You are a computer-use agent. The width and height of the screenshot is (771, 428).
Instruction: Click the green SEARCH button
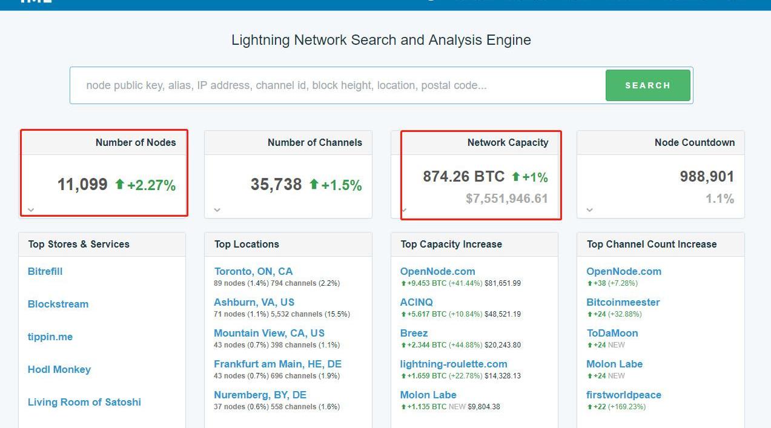[x=647, y=85]
